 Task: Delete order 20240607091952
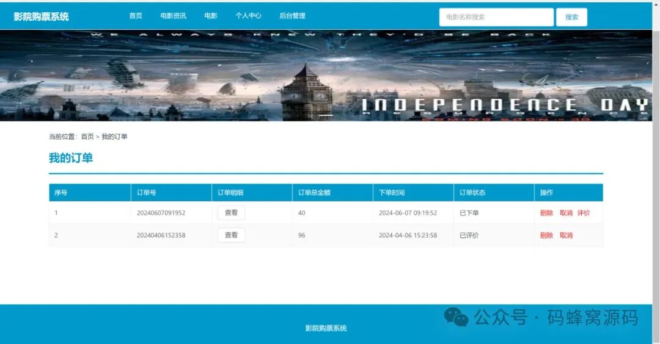pos(546,213)
